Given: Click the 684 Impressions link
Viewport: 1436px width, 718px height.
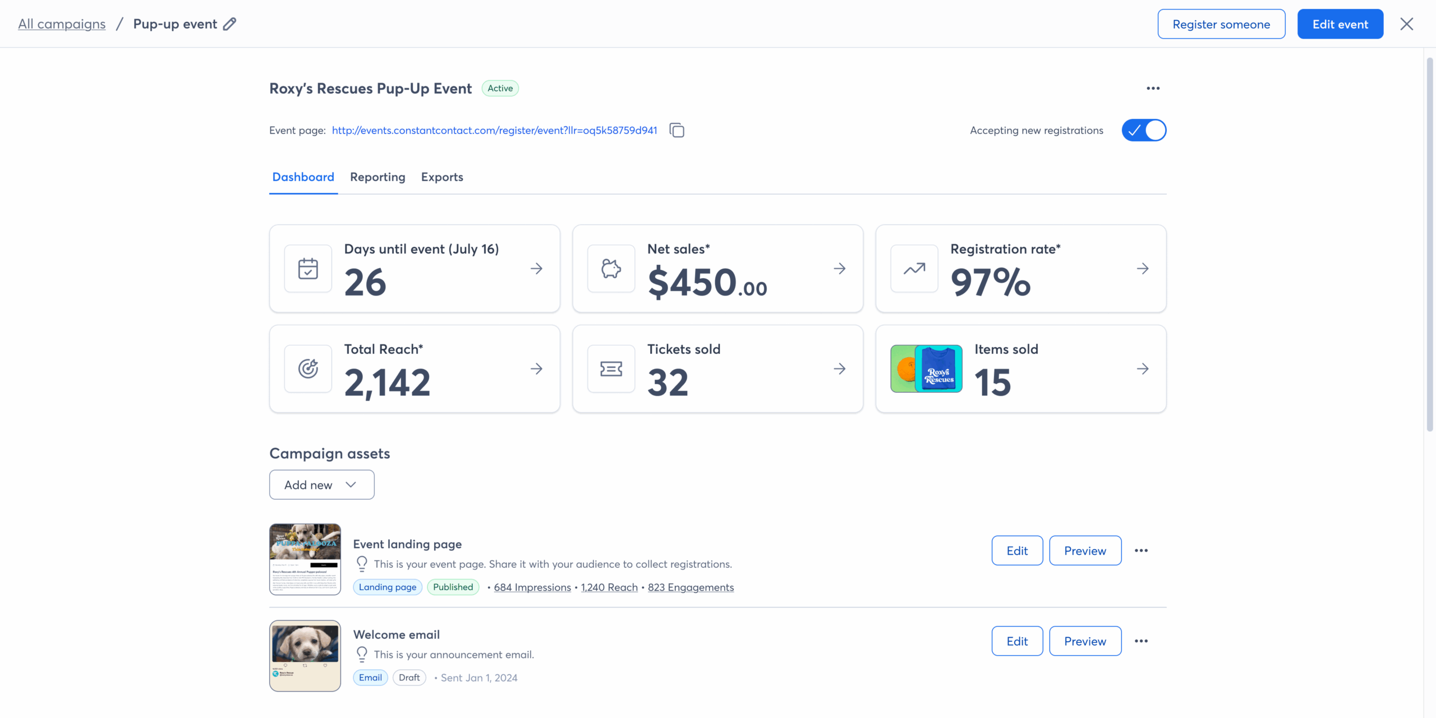Looking at the screenshot, I should 532,587.
